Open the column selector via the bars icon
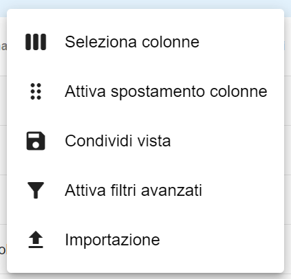The height and width of the screenshot is (279, 291). (36, 42)
